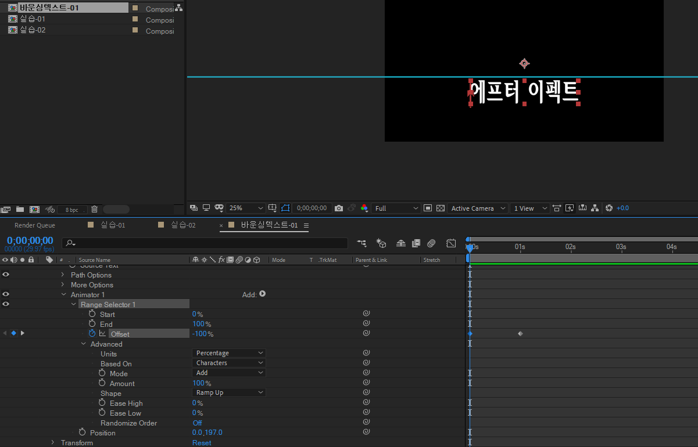
Task: Expand More Options property group
Action: (63, 285)
